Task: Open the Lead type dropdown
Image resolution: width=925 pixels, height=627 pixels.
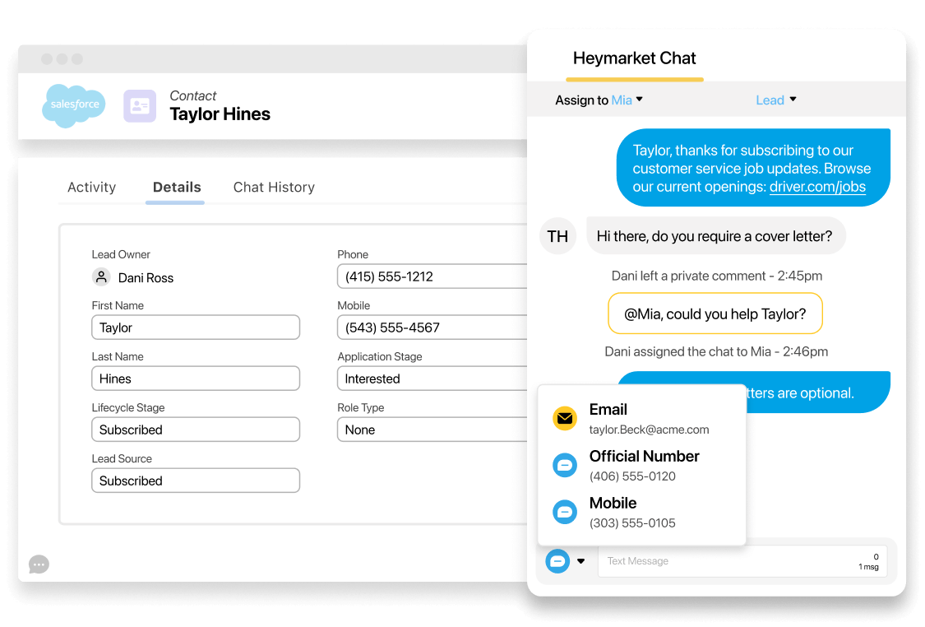Action: [x=776, y=100]
